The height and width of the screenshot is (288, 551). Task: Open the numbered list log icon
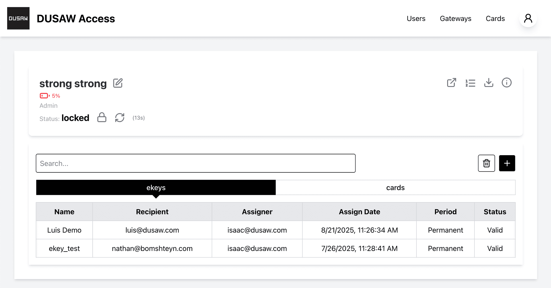[x=470, y=83]
